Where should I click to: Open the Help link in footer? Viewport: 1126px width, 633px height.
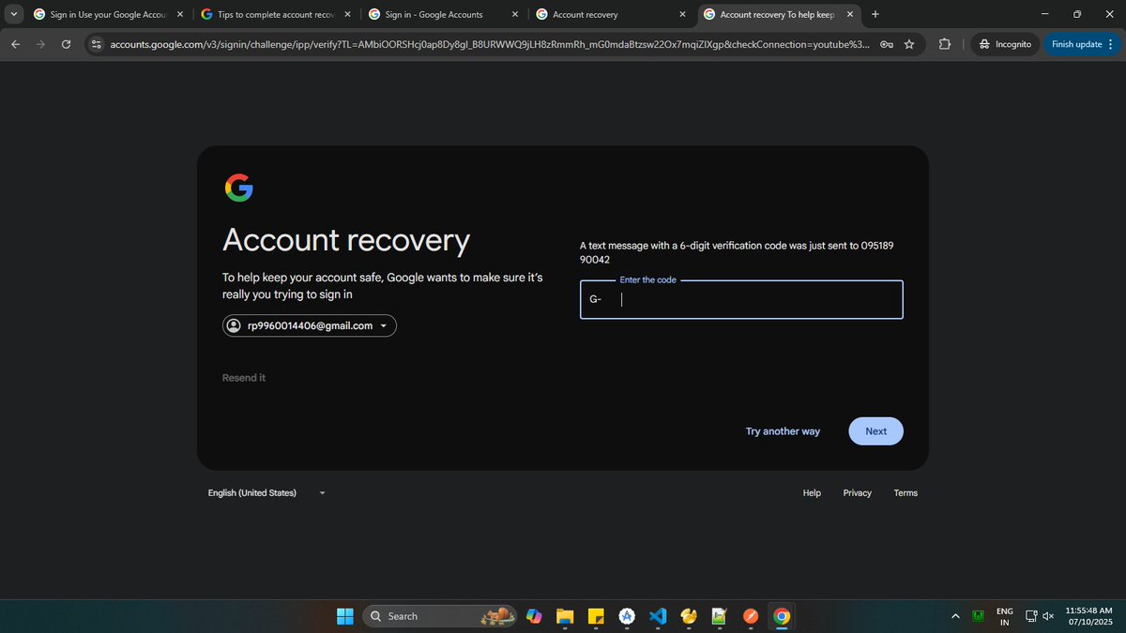pyautogui.click(x=812, y=493)
